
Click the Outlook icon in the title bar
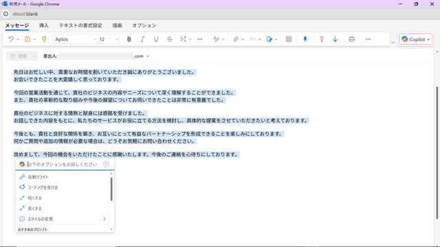(5, 4)
